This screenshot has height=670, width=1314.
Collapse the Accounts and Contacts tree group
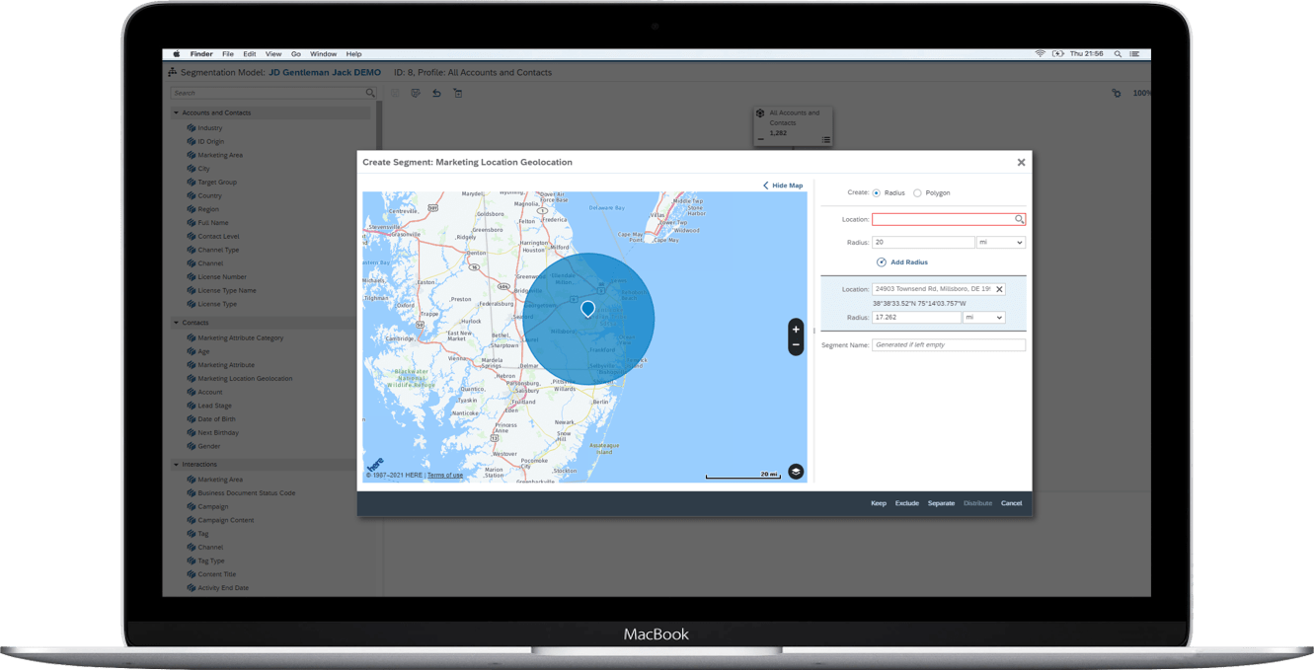click(x=177, y=112)
